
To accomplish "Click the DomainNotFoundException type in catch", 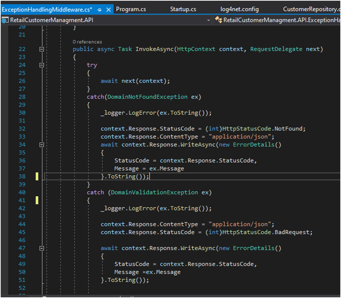I will pyautogui.click(x=148, y=97).
